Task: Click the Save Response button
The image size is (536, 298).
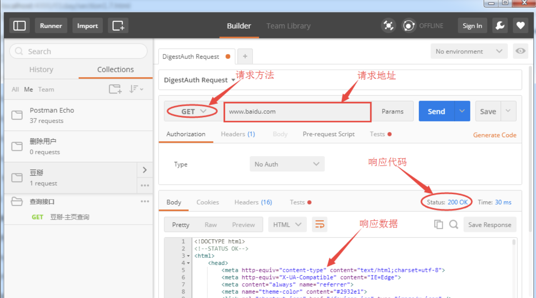Action: coord(490,225)
